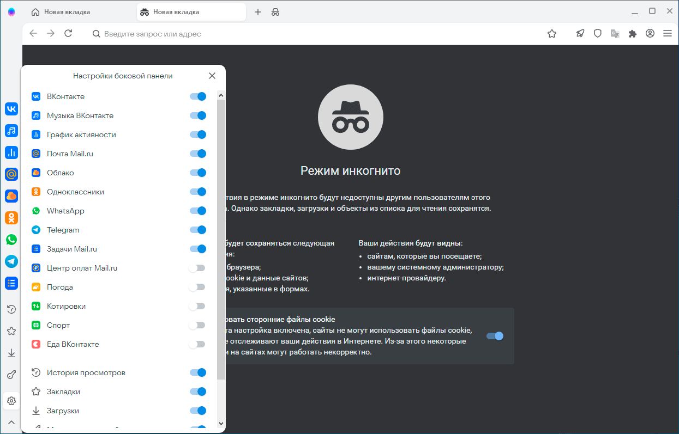Screen dimensions: 679x434
Task: Disable Закладки toggle
Action: (x=198, y=392)
